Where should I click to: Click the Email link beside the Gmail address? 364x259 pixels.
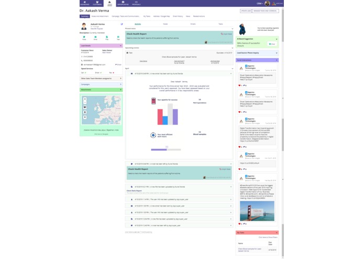(118, 64)
